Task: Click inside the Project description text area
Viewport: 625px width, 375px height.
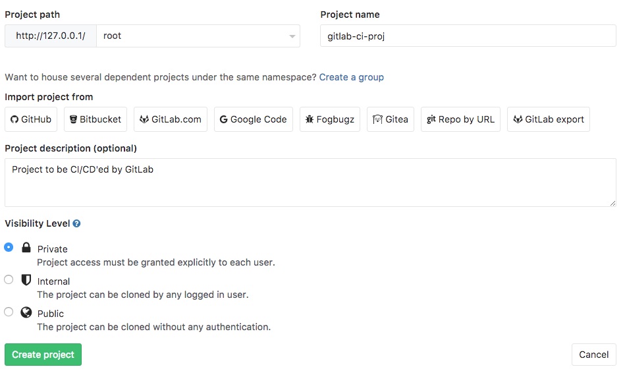Action: pos(310,183)
